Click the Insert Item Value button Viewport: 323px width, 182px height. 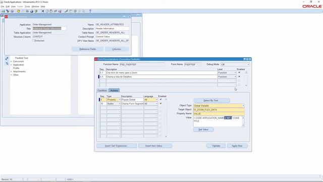click(x=155, y=146)
